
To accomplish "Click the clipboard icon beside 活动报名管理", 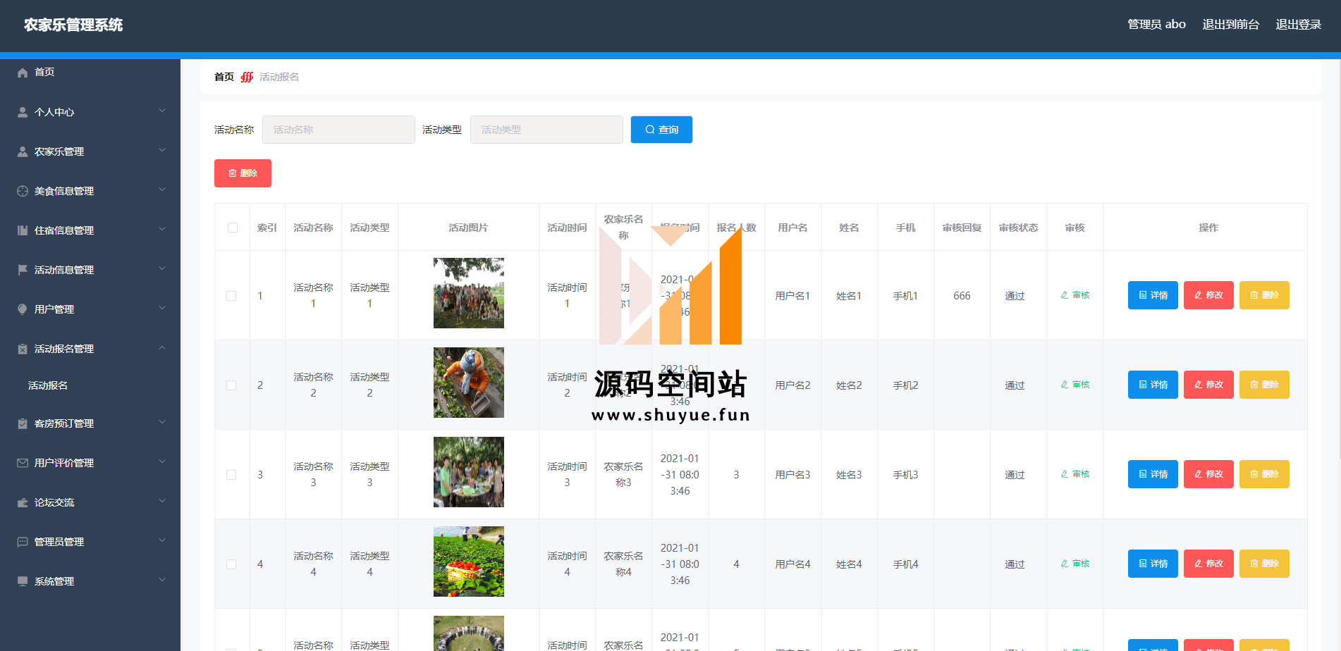I will 23,349.
